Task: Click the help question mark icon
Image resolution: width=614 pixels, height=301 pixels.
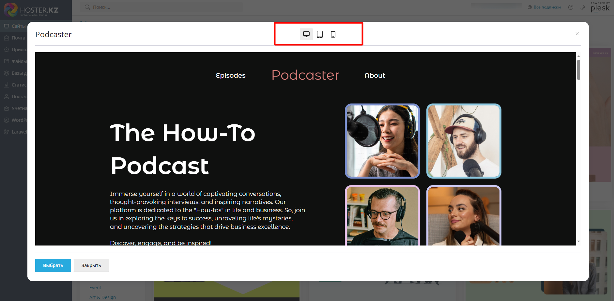Action: point(571,7)
